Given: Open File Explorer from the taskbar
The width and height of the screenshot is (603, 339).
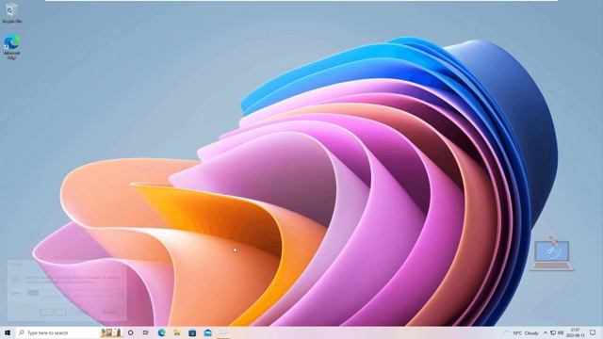Looking at the screenshot, I should (177, 332).
